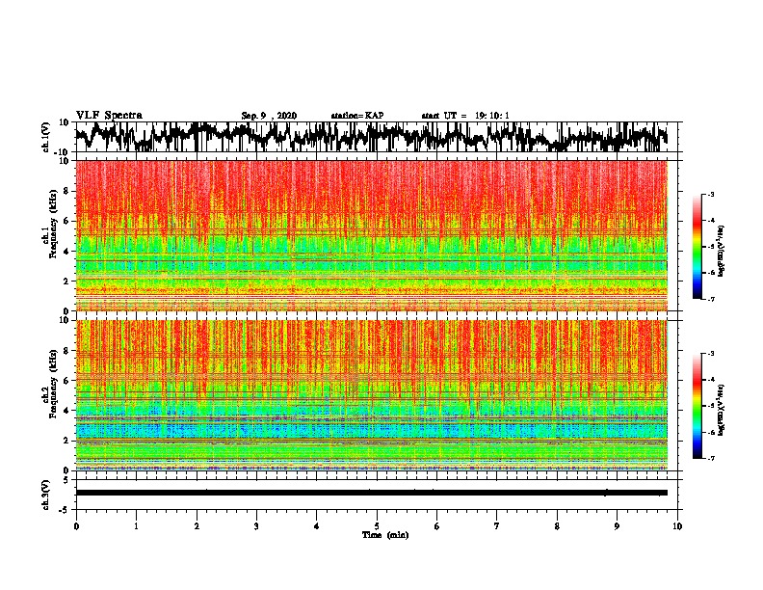Click the time axis tick label "9"
This screenshot has width=763, height=590.
pos(617,526)
